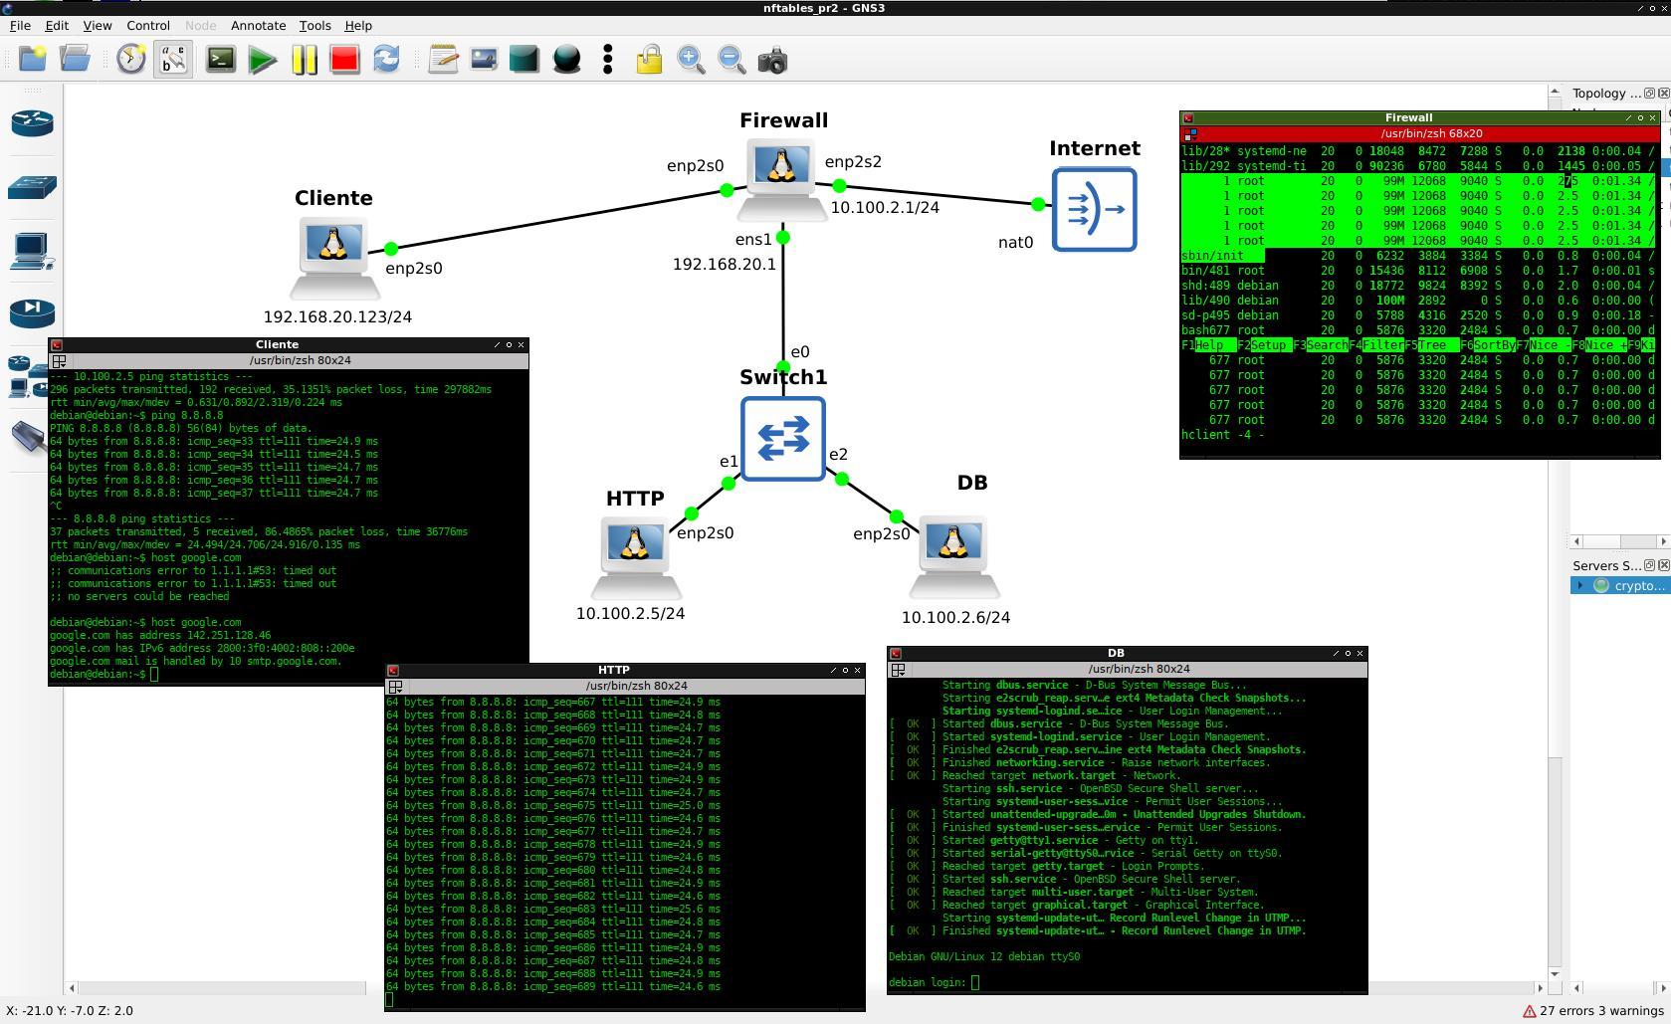Toggle the lock items padlock
The width and height of the screenshot is (1671, 1024).
point(649,60)
